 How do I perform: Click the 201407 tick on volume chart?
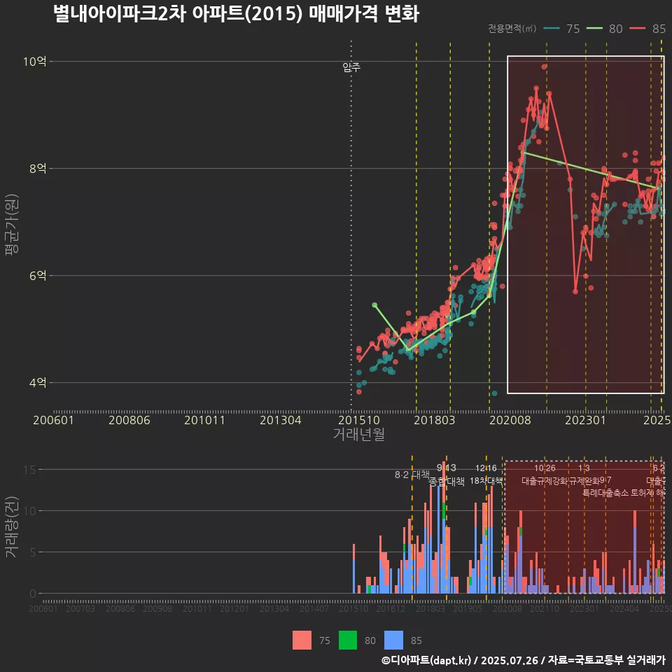pyautogui.click(x=314, y=608)
